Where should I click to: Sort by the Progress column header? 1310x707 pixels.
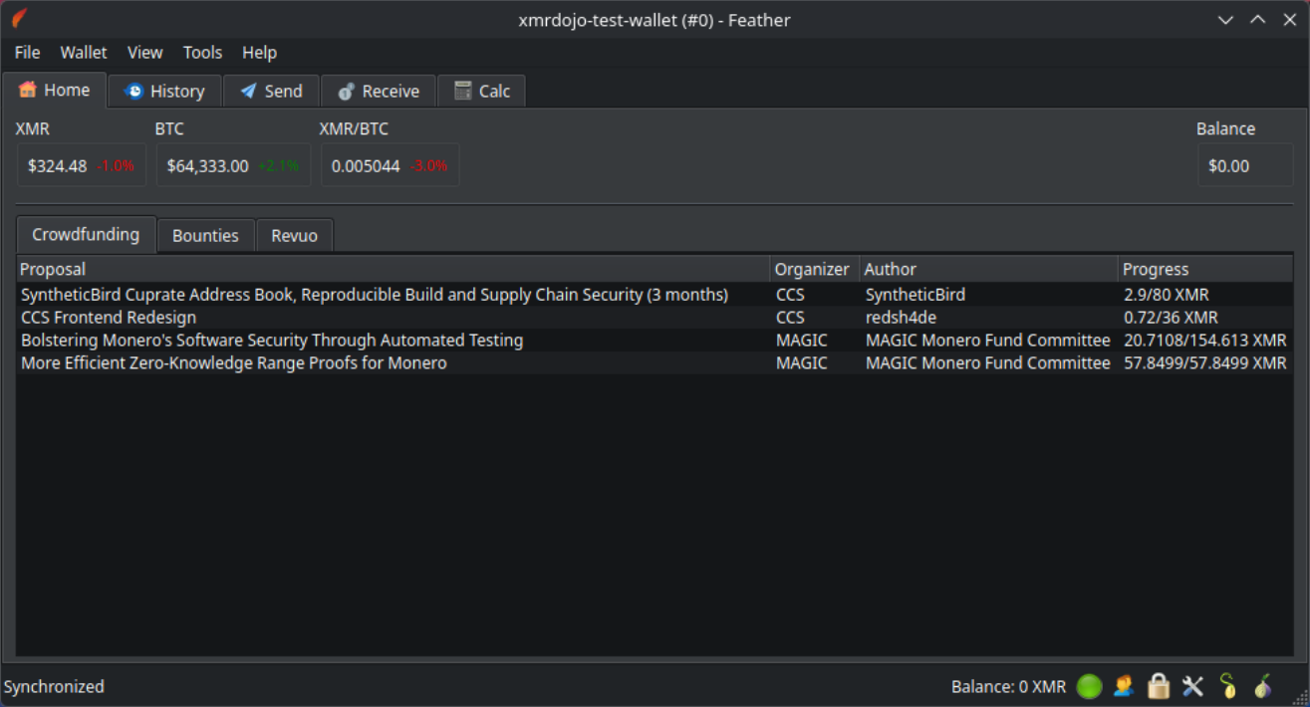click(x=1205, y=269)
